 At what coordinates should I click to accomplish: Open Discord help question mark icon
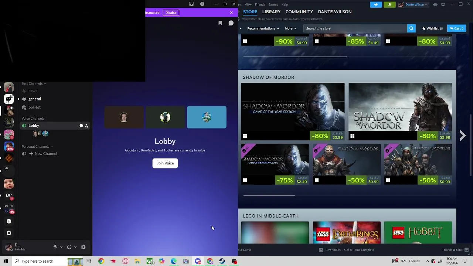pos(202,4)
